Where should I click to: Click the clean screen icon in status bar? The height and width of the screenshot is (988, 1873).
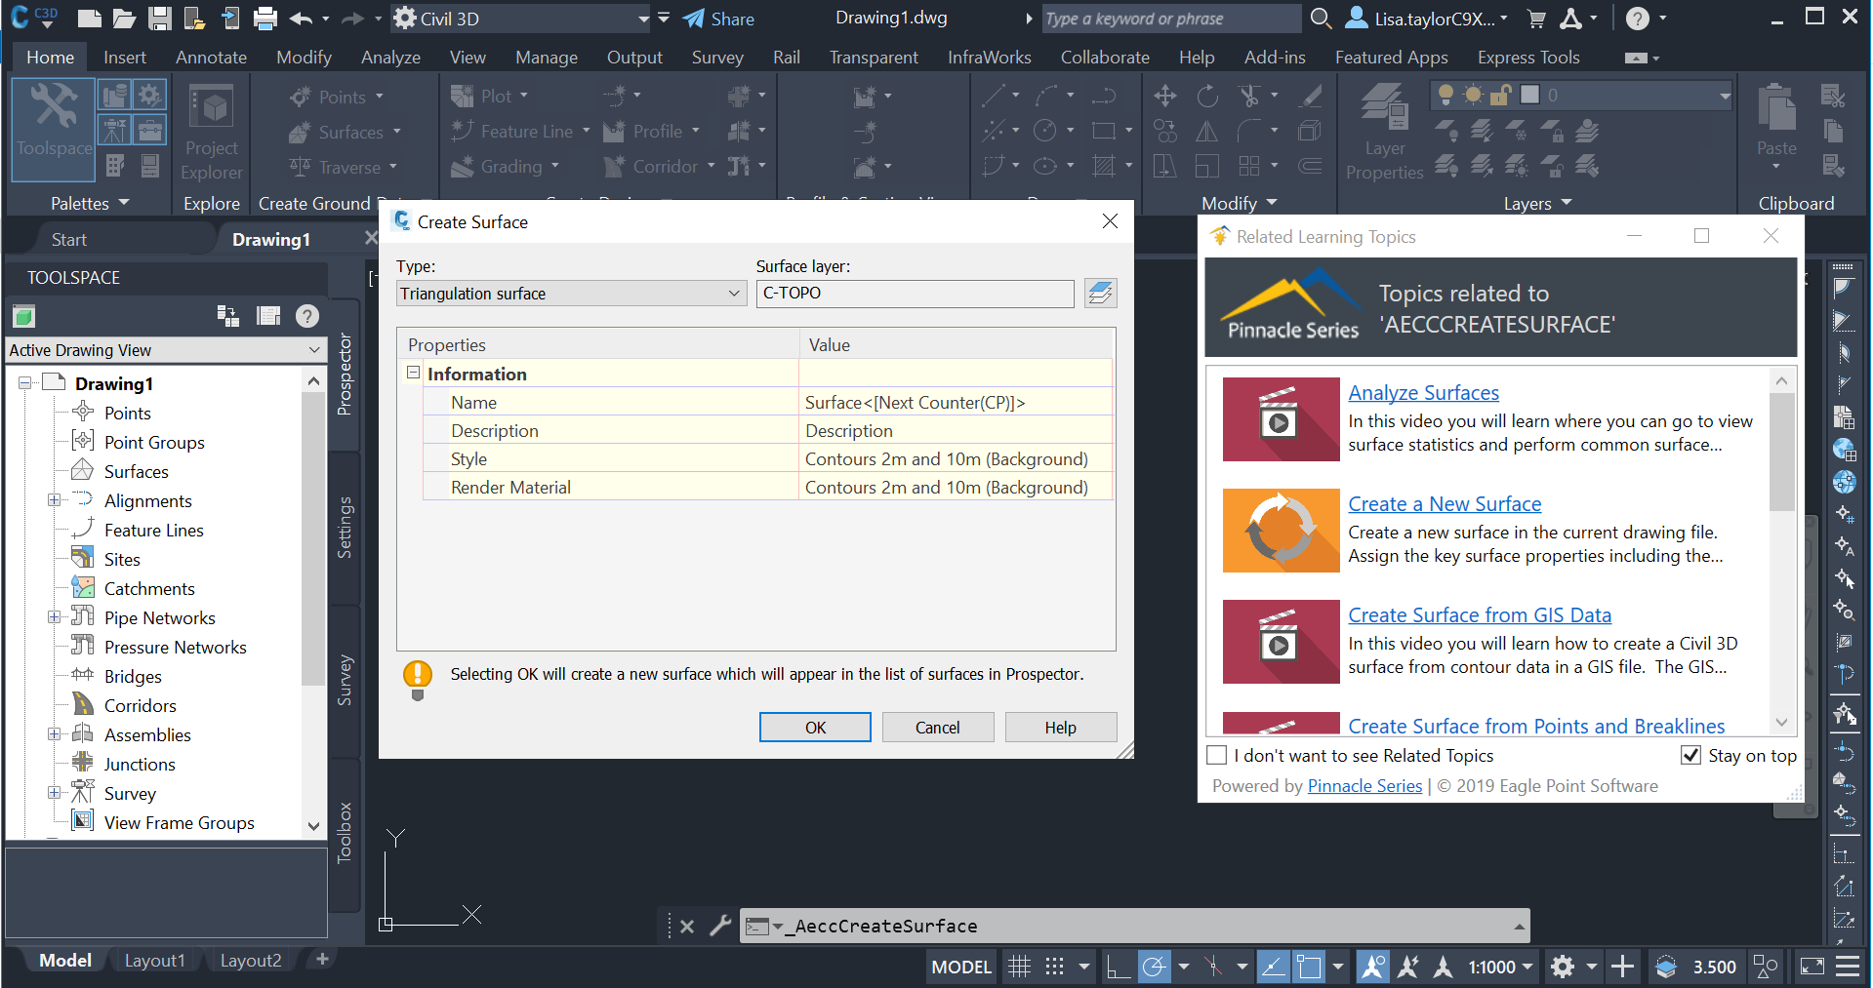1812,967
